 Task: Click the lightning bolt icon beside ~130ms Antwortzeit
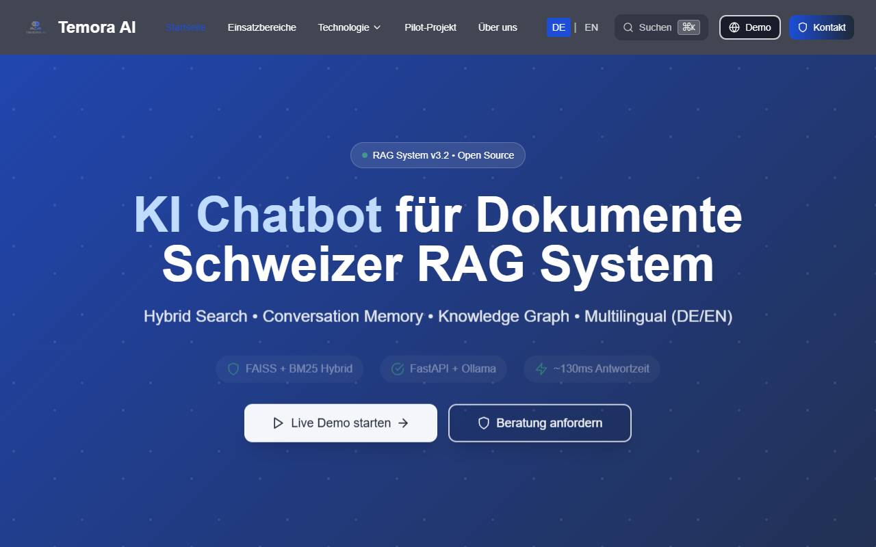click(541, 369)
